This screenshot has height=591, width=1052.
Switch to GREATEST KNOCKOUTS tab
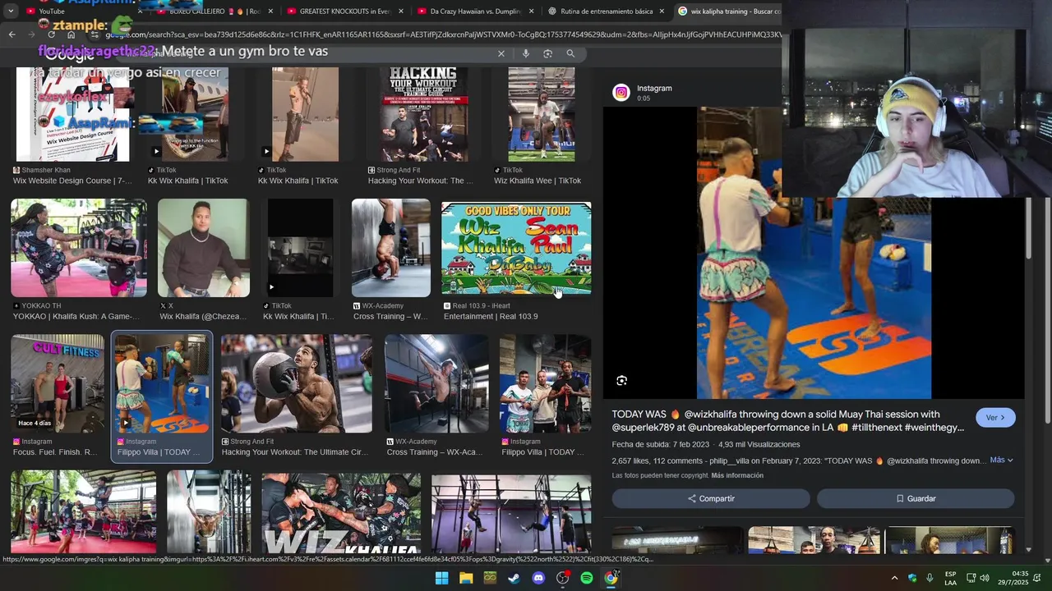point(345,11)
